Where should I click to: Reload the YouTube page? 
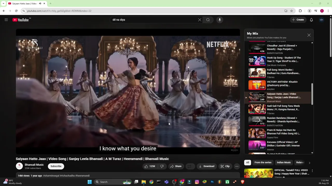click(16, 11)
